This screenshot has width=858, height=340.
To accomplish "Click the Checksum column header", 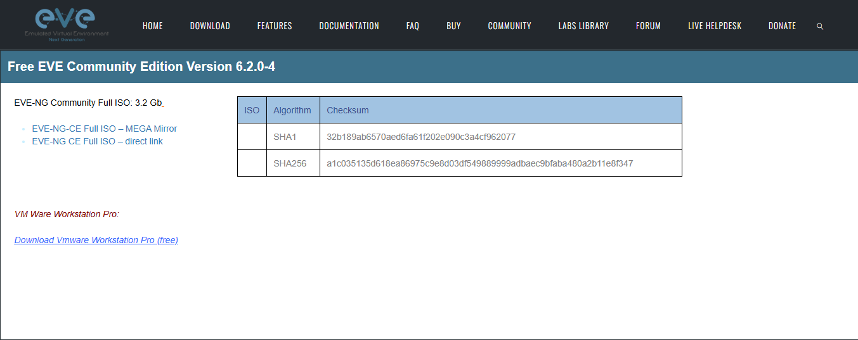I will (501, 110).
